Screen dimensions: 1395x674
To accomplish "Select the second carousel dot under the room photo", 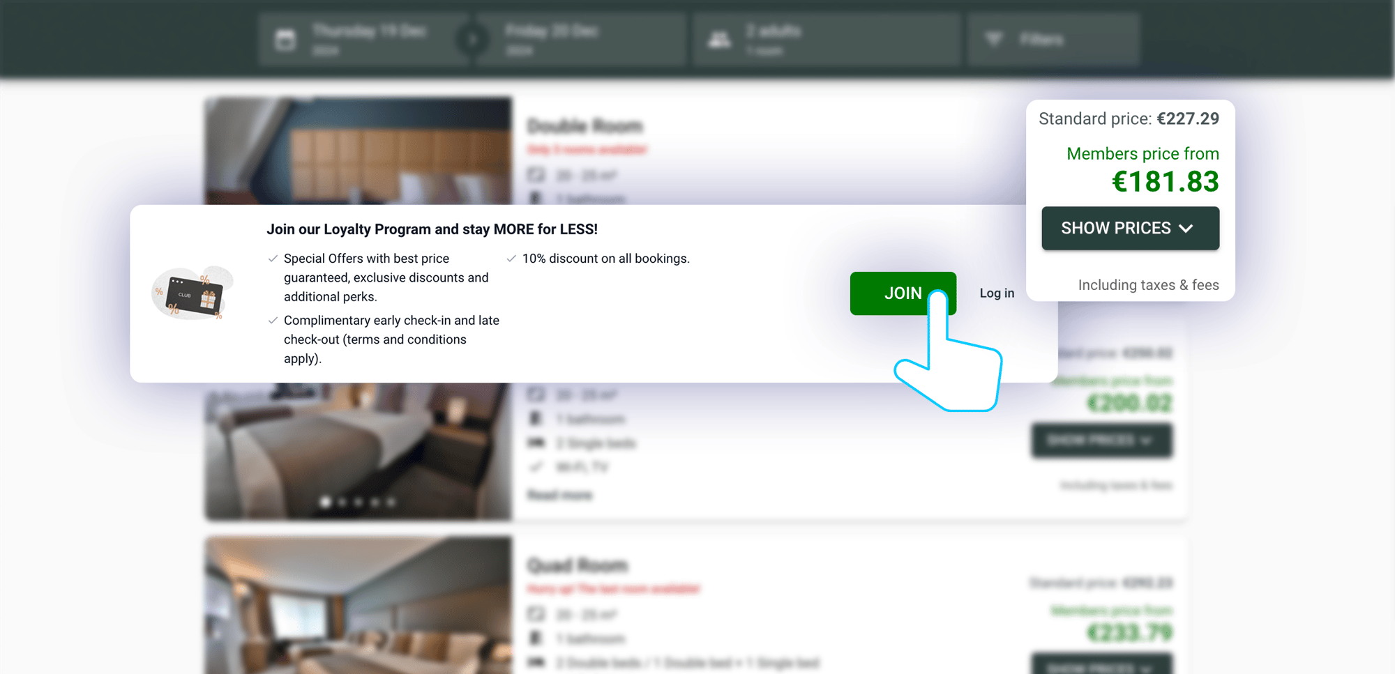I will click(x=342, y=500).
